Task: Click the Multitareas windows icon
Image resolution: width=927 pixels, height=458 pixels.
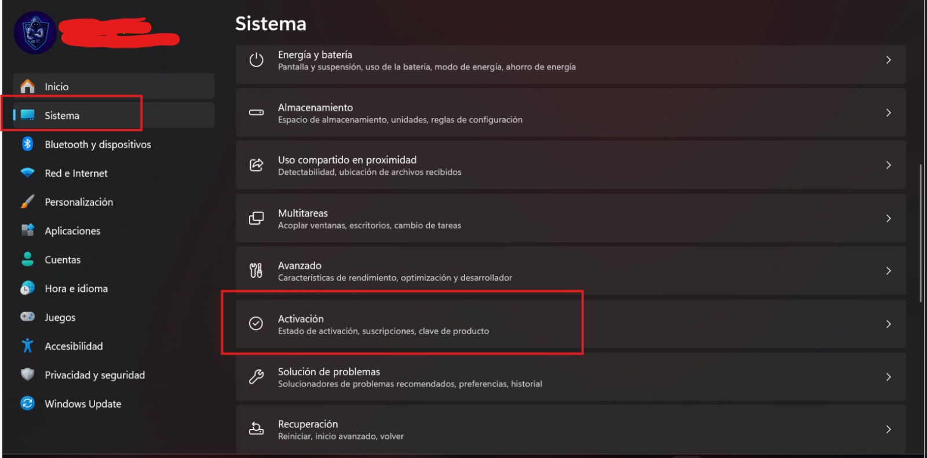Action: (256, 218)
